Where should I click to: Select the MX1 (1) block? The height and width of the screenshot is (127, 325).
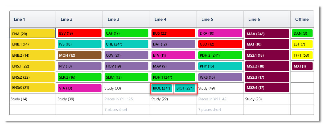click(x=302, y=66)
